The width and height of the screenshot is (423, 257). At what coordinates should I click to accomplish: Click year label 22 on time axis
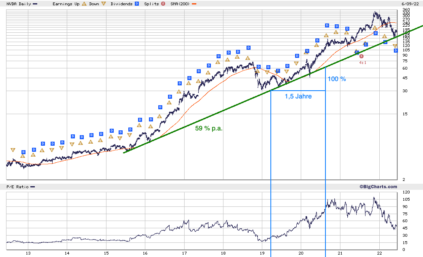(x=379, y=253)
